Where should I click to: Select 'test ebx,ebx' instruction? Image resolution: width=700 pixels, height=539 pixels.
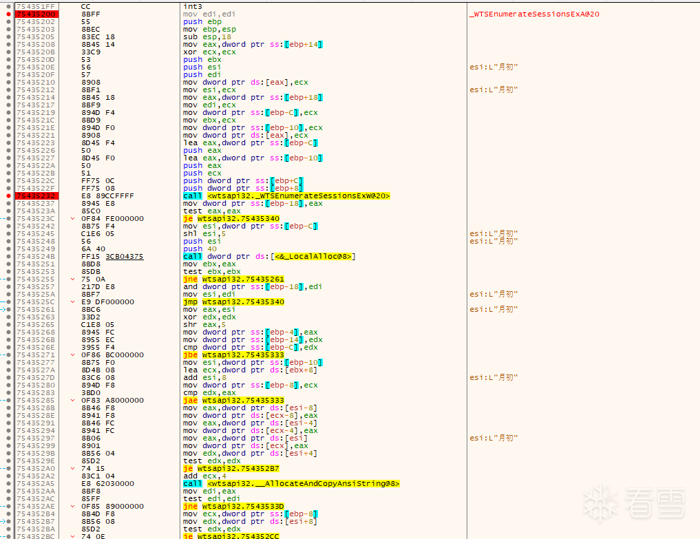coord(211,271)
